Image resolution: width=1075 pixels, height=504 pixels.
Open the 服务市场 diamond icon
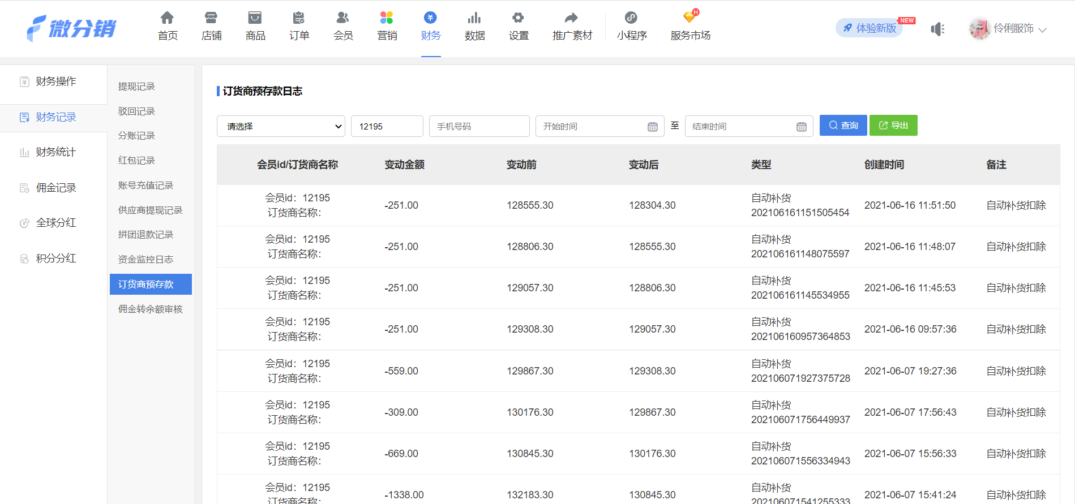(x=690, y=17)
